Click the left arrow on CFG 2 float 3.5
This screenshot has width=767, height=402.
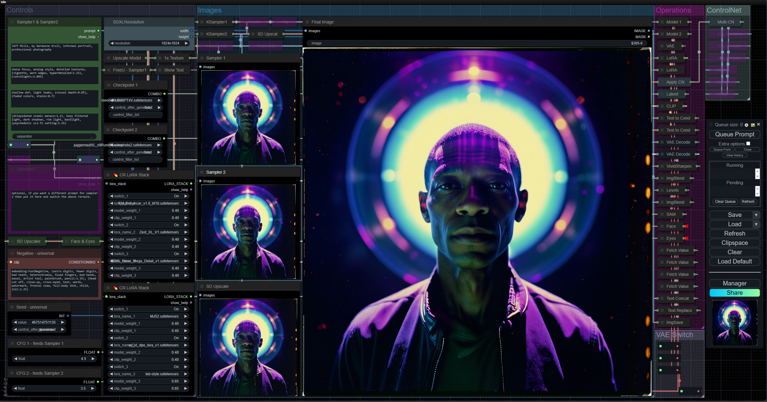(x=15, y=388)
